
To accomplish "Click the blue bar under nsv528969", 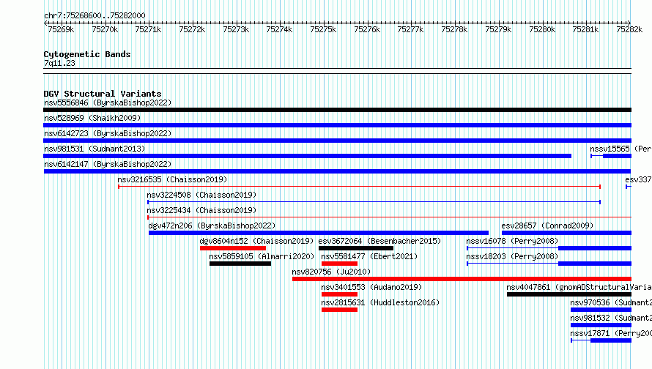I will tap(337, 125).
